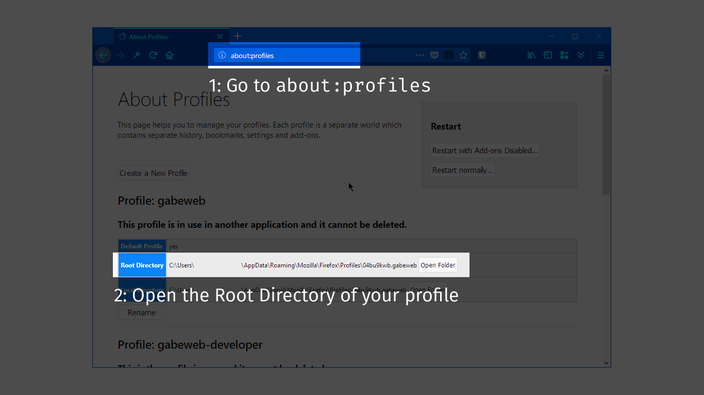
Task: Open a new tab with plus button
Action: tap(238, 36)
